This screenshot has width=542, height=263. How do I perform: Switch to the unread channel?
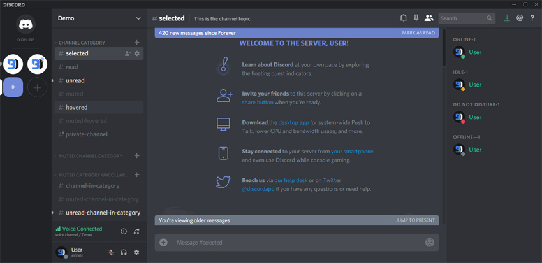point(75,80)
